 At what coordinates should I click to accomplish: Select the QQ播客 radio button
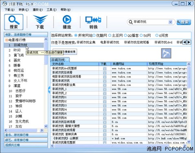point(125,35)
